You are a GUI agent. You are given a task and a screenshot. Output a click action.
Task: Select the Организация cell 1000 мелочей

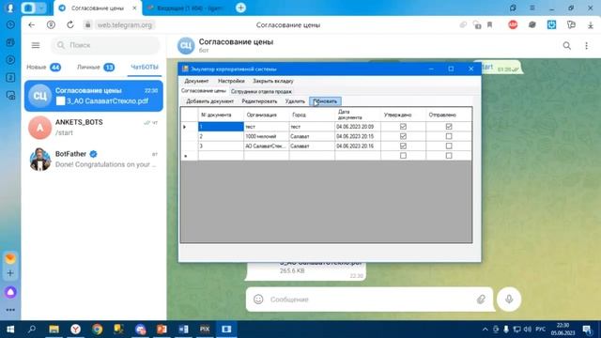tap(266, 136)
